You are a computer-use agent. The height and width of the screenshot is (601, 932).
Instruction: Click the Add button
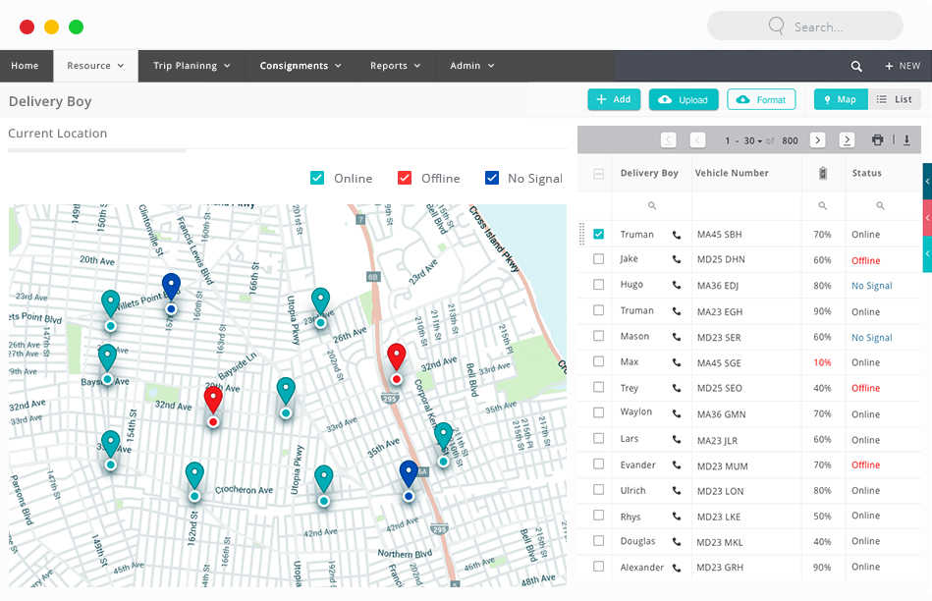point(614,100)
